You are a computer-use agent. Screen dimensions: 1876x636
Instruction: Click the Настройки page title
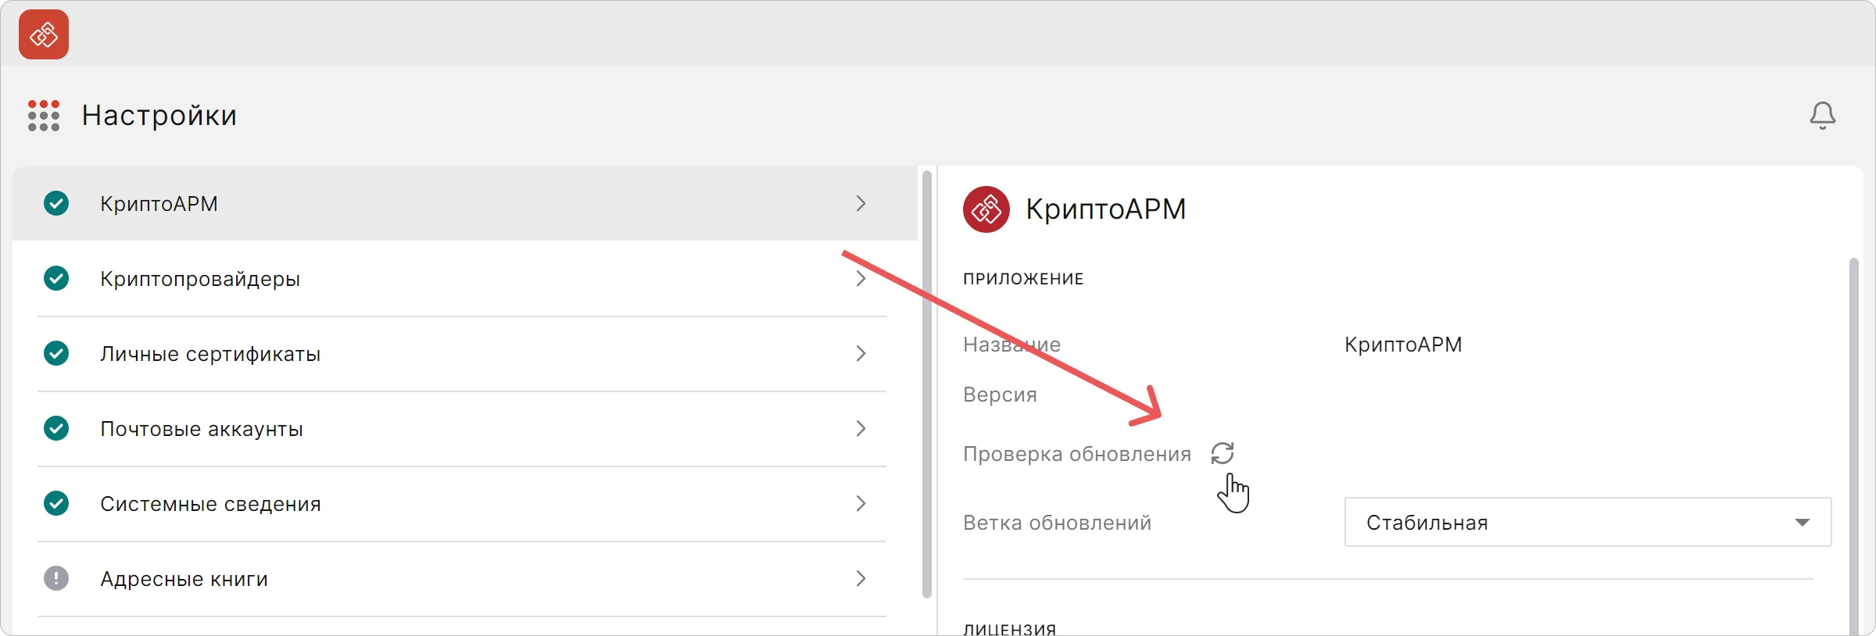pos(159,116)
